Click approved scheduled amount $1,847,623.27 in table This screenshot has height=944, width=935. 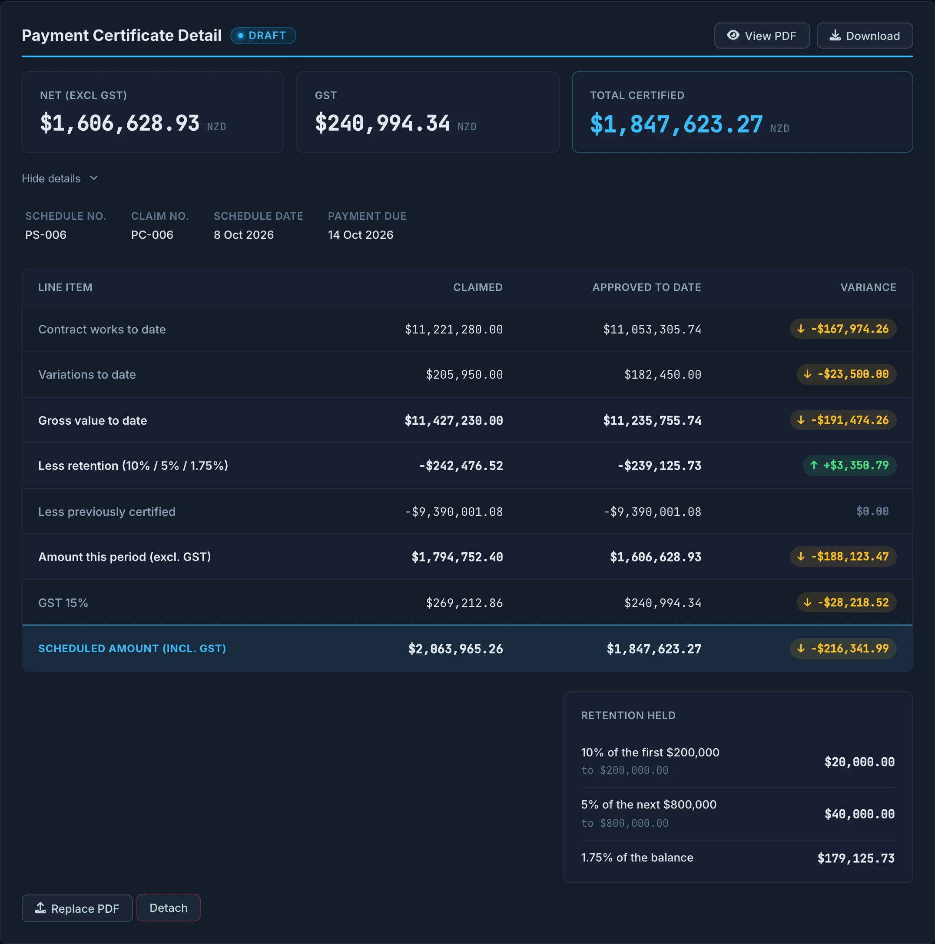point(654,649)
